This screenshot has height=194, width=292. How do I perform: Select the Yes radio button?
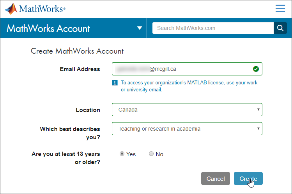122,154
